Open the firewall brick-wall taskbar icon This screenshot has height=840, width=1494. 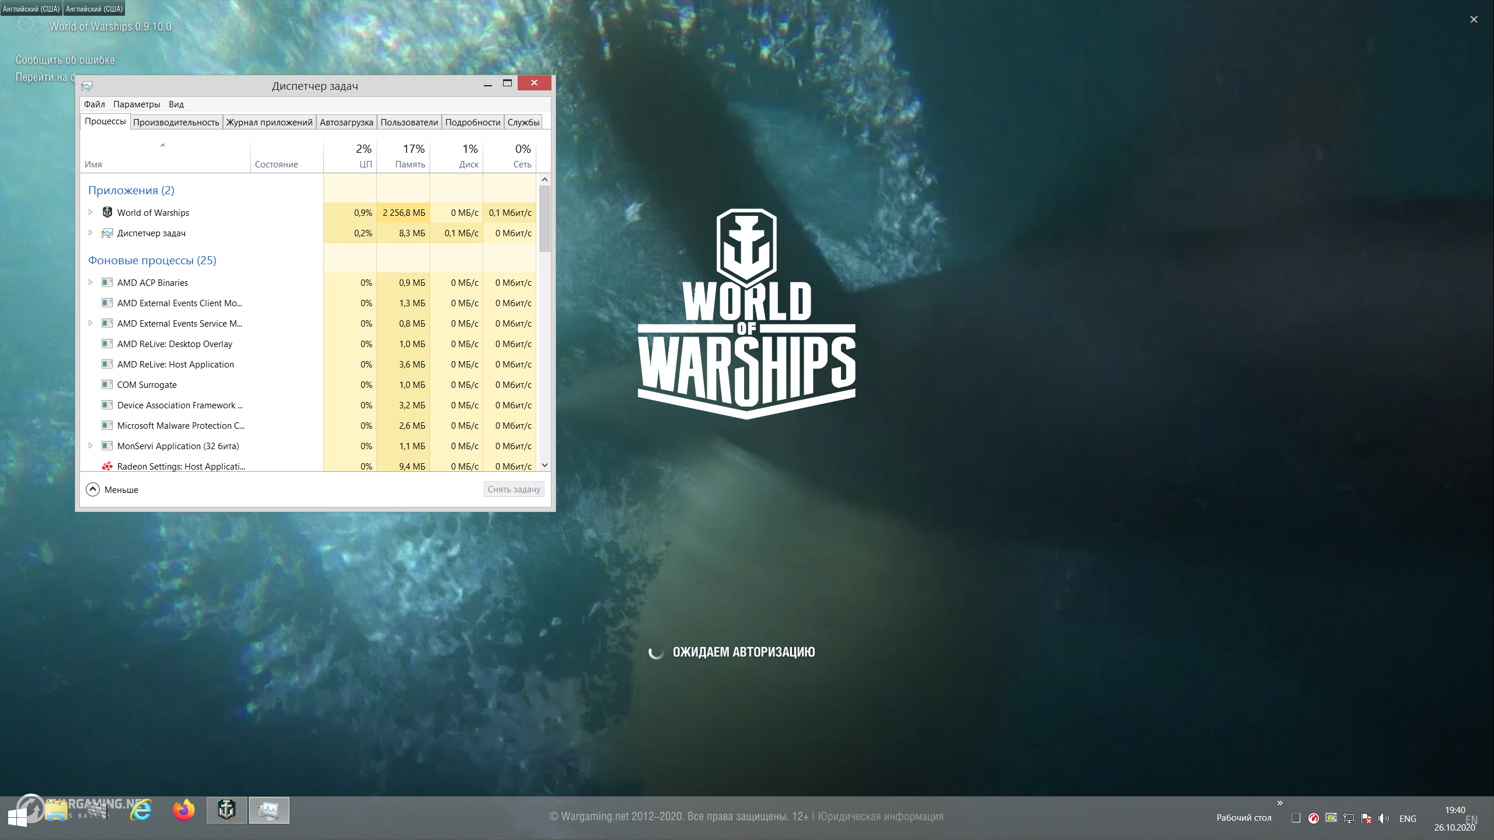(x=98, y=810)
